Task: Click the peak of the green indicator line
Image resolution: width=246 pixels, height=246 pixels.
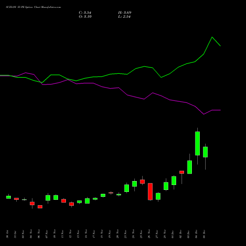Action: [212, 37]
